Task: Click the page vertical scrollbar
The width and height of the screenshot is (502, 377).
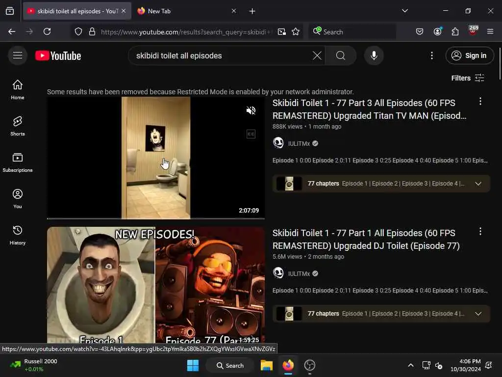Action: coord(500,64)
